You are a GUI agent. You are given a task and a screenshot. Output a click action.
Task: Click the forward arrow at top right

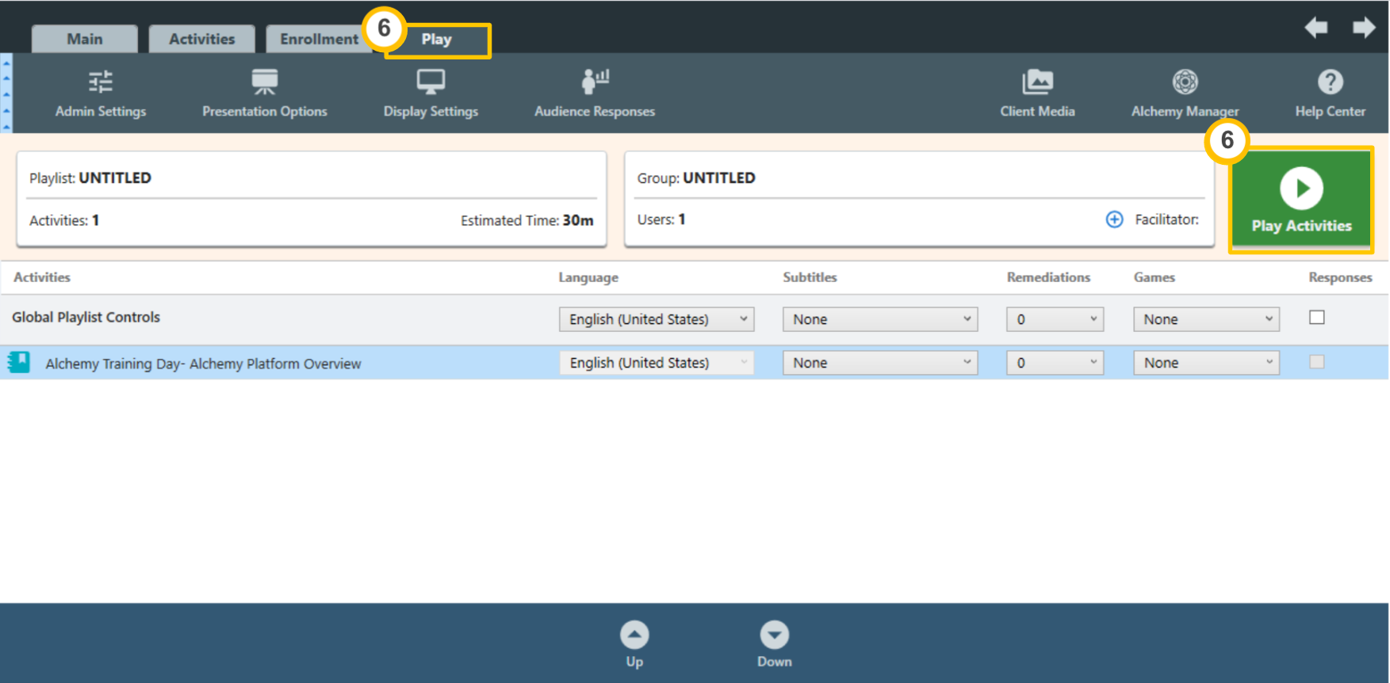(1363, 29)
